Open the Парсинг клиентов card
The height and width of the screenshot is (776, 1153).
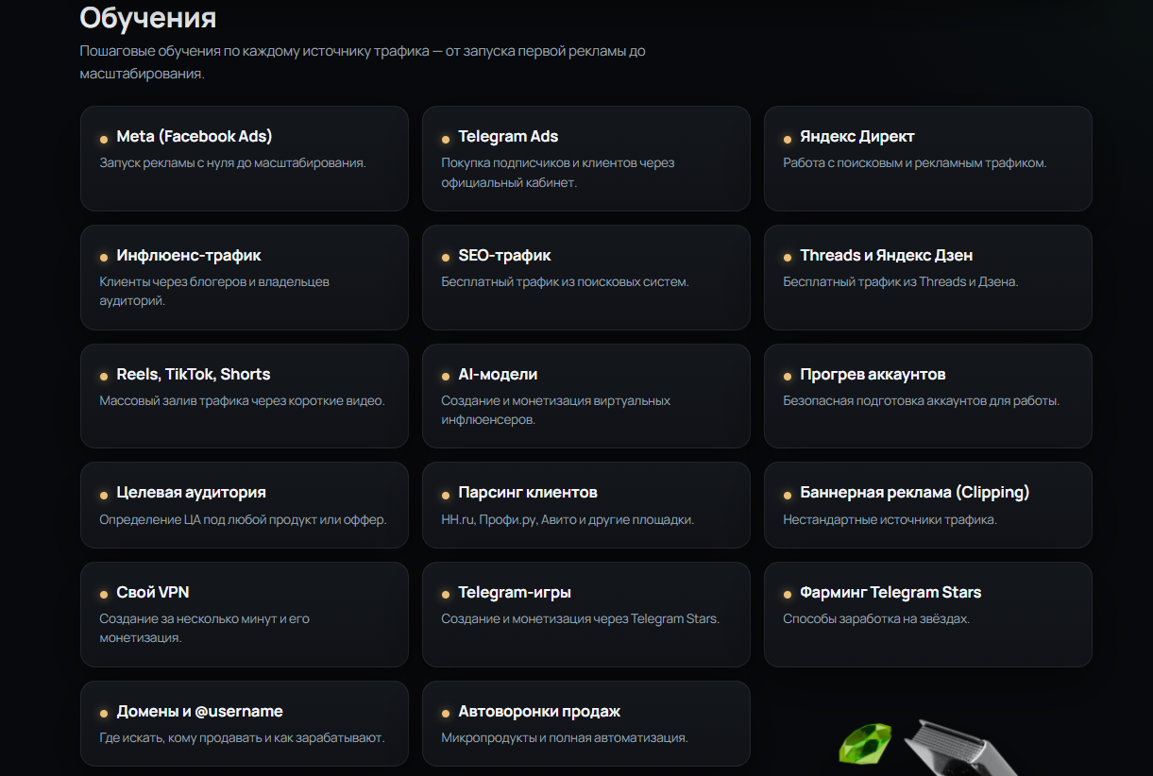pyautogui.click(x=586, y=505)
